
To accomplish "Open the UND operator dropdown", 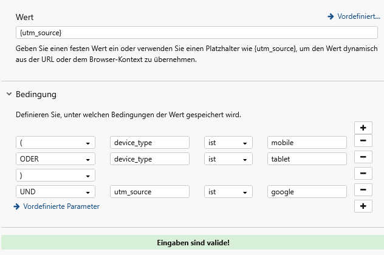I will coord(55,192).
